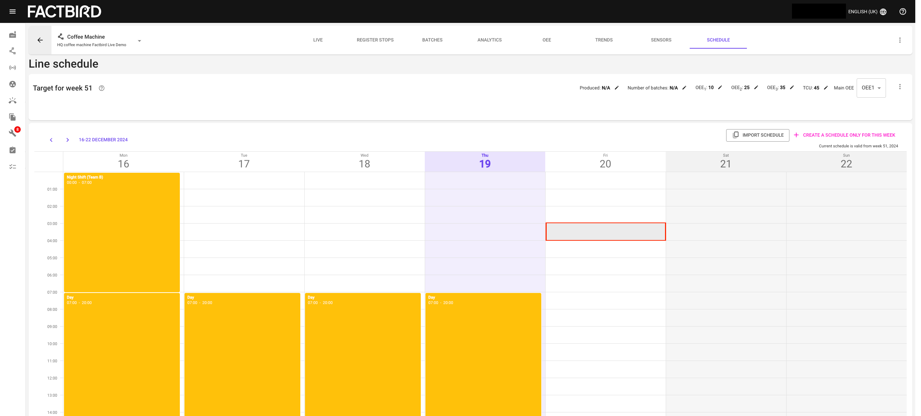The height and width of the screenshot is (416, 921).
Task: Open the clipboard check sidebar icon
Action: [x=13, y=150]
